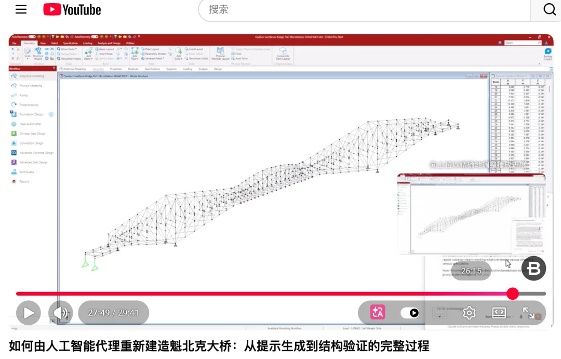Image resolution: width=561 pixels, height=359 pixels.
Task: Click the Insert Node command
Action: coord(104,54)
